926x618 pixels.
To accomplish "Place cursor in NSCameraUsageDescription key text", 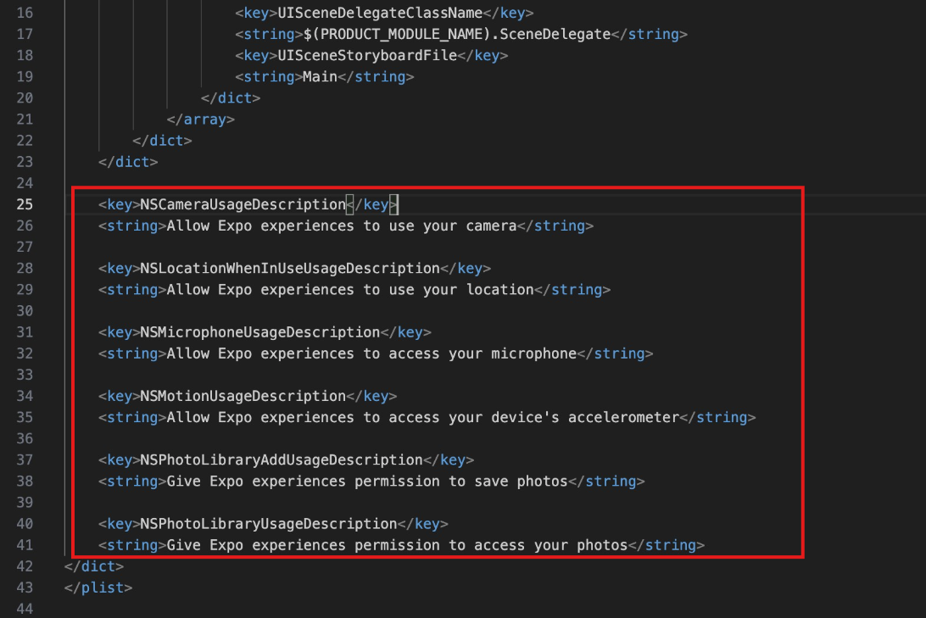I will coord(243,204).
